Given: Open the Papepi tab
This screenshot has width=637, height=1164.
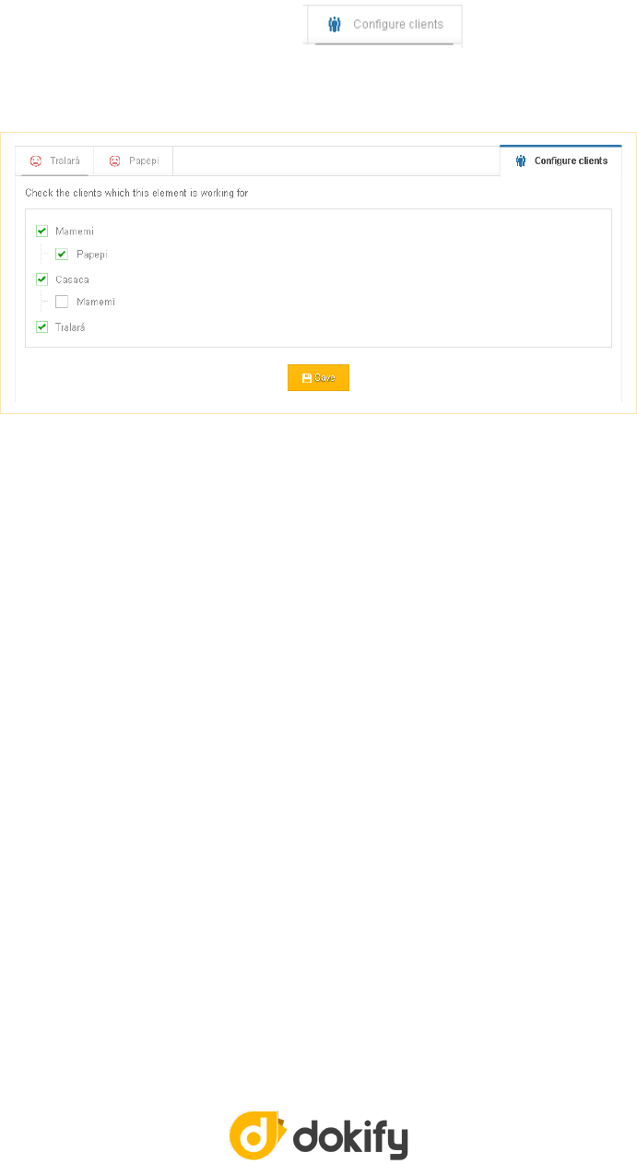Looking at the screenshot, I should (134, 160).
